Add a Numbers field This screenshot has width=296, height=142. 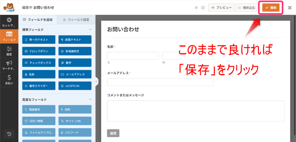[x=75, y=63]
